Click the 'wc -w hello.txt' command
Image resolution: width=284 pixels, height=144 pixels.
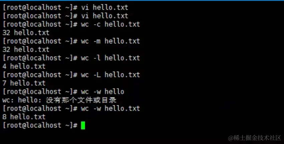pos(111,108)
